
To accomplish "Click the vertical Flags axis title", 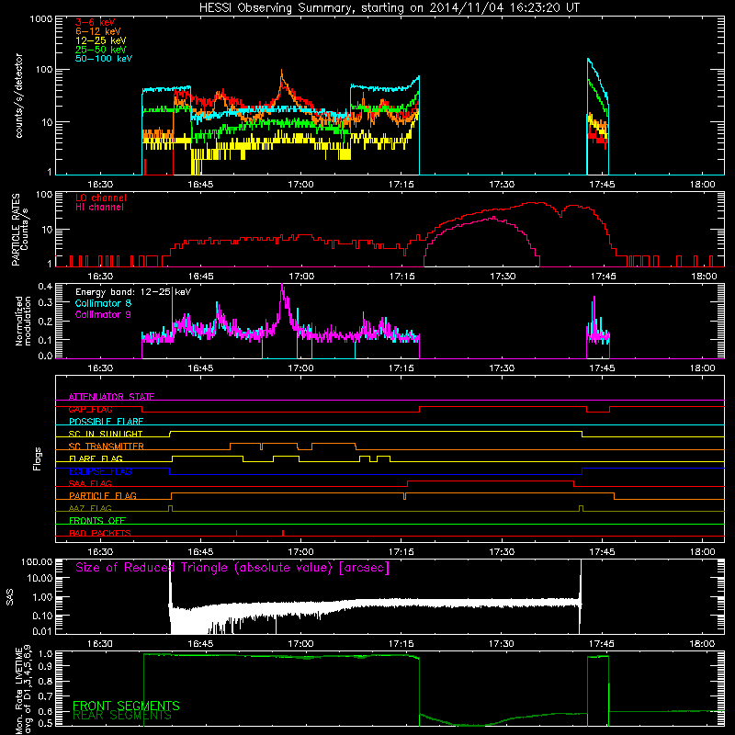I will tap(37, 458).
